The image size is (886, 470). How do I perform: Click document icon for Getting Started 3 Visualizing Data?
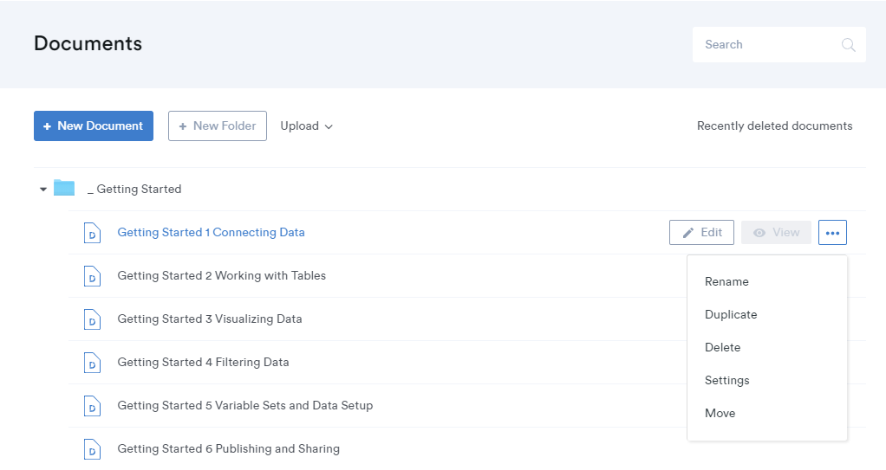[92, 319]
